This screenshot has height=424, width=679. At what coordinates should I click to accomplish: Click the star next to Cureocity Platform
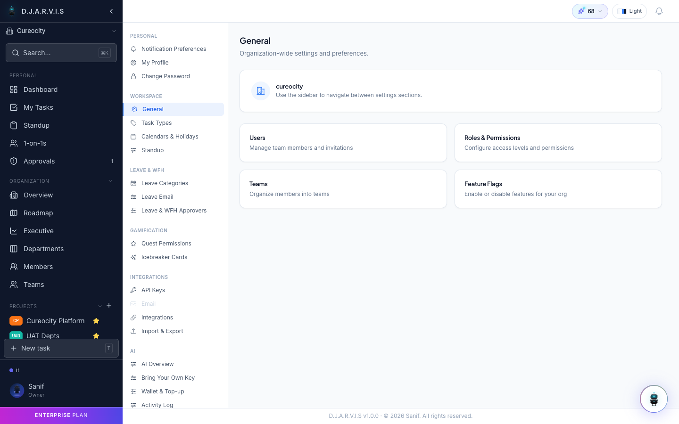(96, 321)
